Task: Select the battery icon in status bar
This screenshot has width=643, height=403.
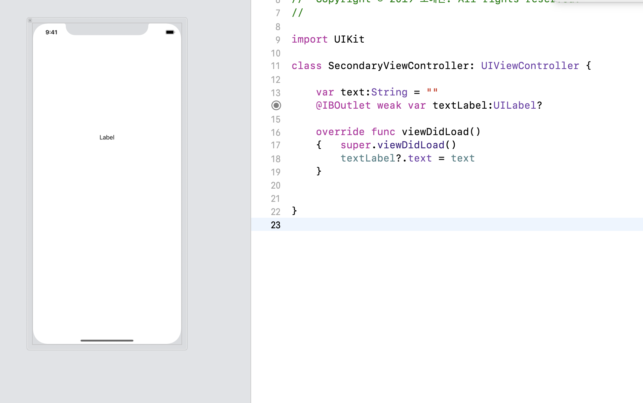Action: [170, 32]
